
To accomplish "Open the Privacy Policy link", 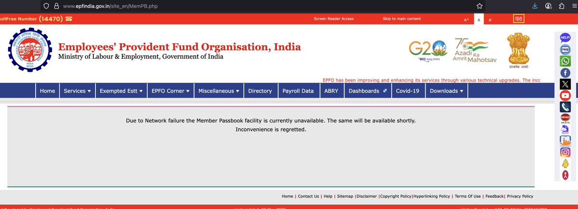I will [x=520, y=196].
